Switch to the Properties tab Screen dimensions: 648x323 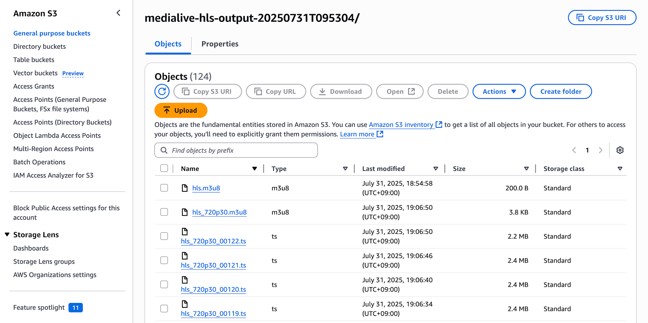tap(220, 44)
